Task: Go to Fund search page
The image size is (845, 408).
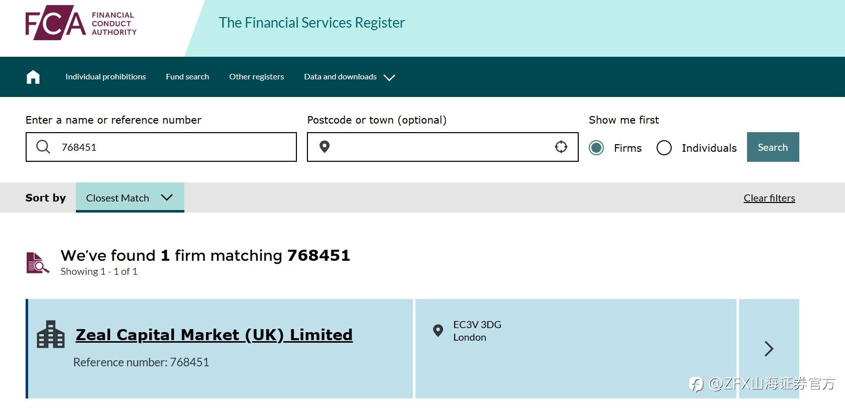Action: tap(187, 77)
